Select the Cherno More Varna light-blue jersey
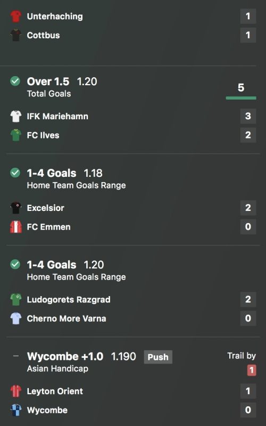Screen dimensions: 266x426 [x=16, y=318]
